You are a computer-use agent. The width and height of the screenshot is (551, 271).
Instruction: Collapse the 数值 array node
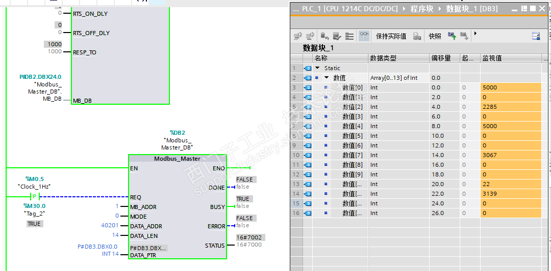click(x=327, y=78)
